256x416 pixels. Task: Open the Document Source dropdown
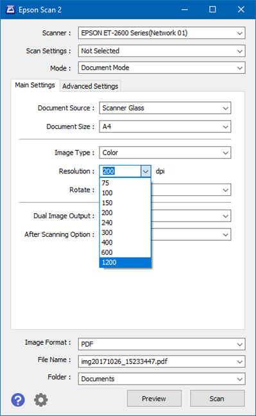click(x=165, y=108)
